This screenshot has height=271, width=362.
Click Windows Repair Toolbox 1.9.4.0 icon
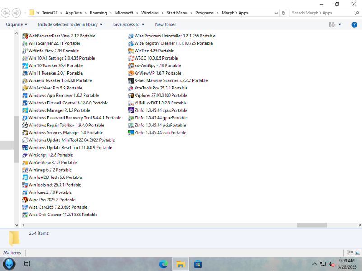click(x=25, y=125)
